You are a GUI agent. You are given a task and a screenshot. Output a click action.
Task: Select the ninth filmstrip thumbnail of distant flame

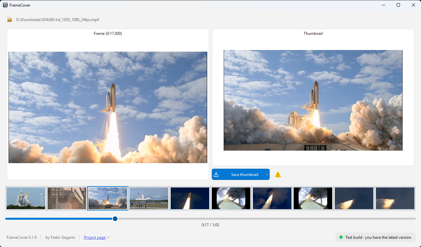[354, 198]
